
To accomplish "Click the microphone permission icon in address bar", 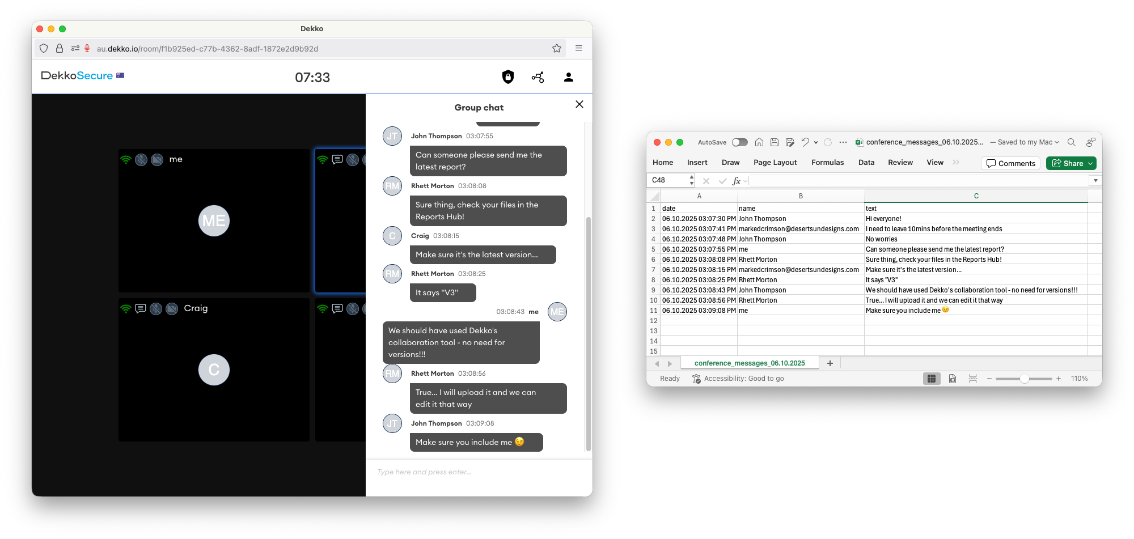I will (x=87, y=49).
